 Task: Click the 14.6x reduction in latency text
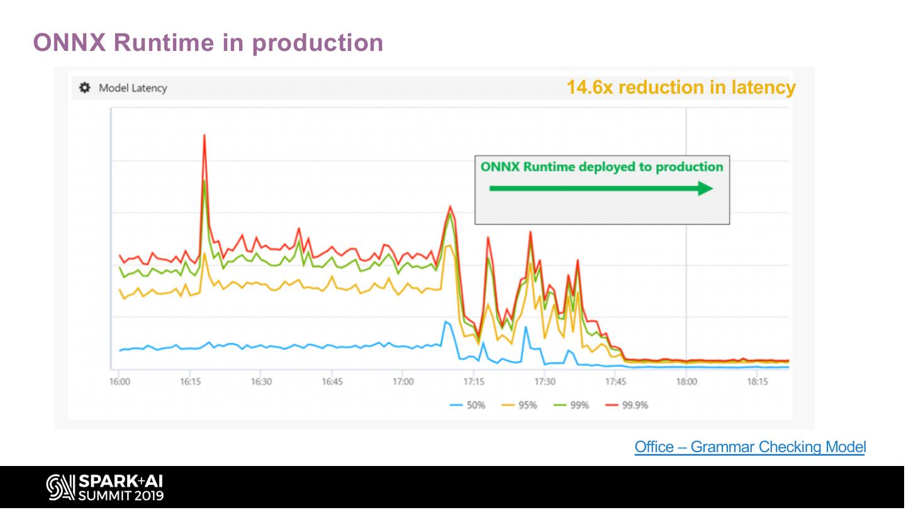tap(681, 87)
